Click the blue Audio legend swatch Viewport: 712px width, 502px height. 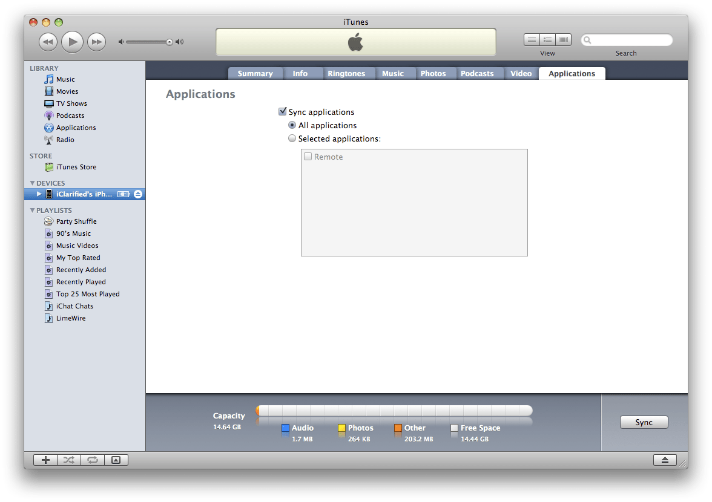point(285,428)
